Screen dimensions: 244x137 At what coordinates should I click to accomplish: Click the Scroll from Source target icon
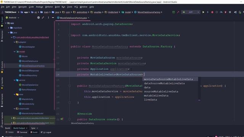pos(39,18)
